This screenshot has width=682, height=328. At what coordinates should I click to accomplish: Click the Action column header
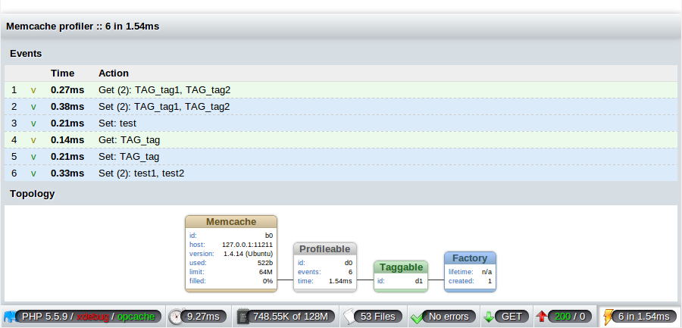tap(114, 73)
